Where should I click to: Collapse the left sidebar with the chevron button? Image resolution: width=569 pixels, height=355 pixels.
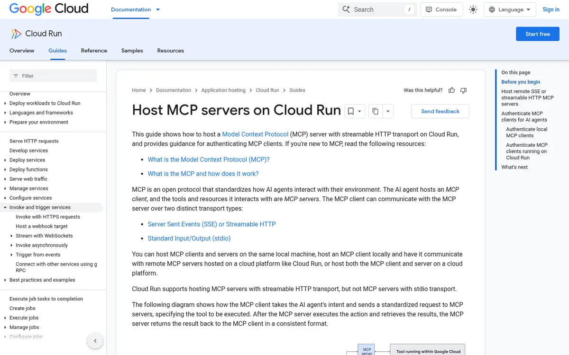95,341
